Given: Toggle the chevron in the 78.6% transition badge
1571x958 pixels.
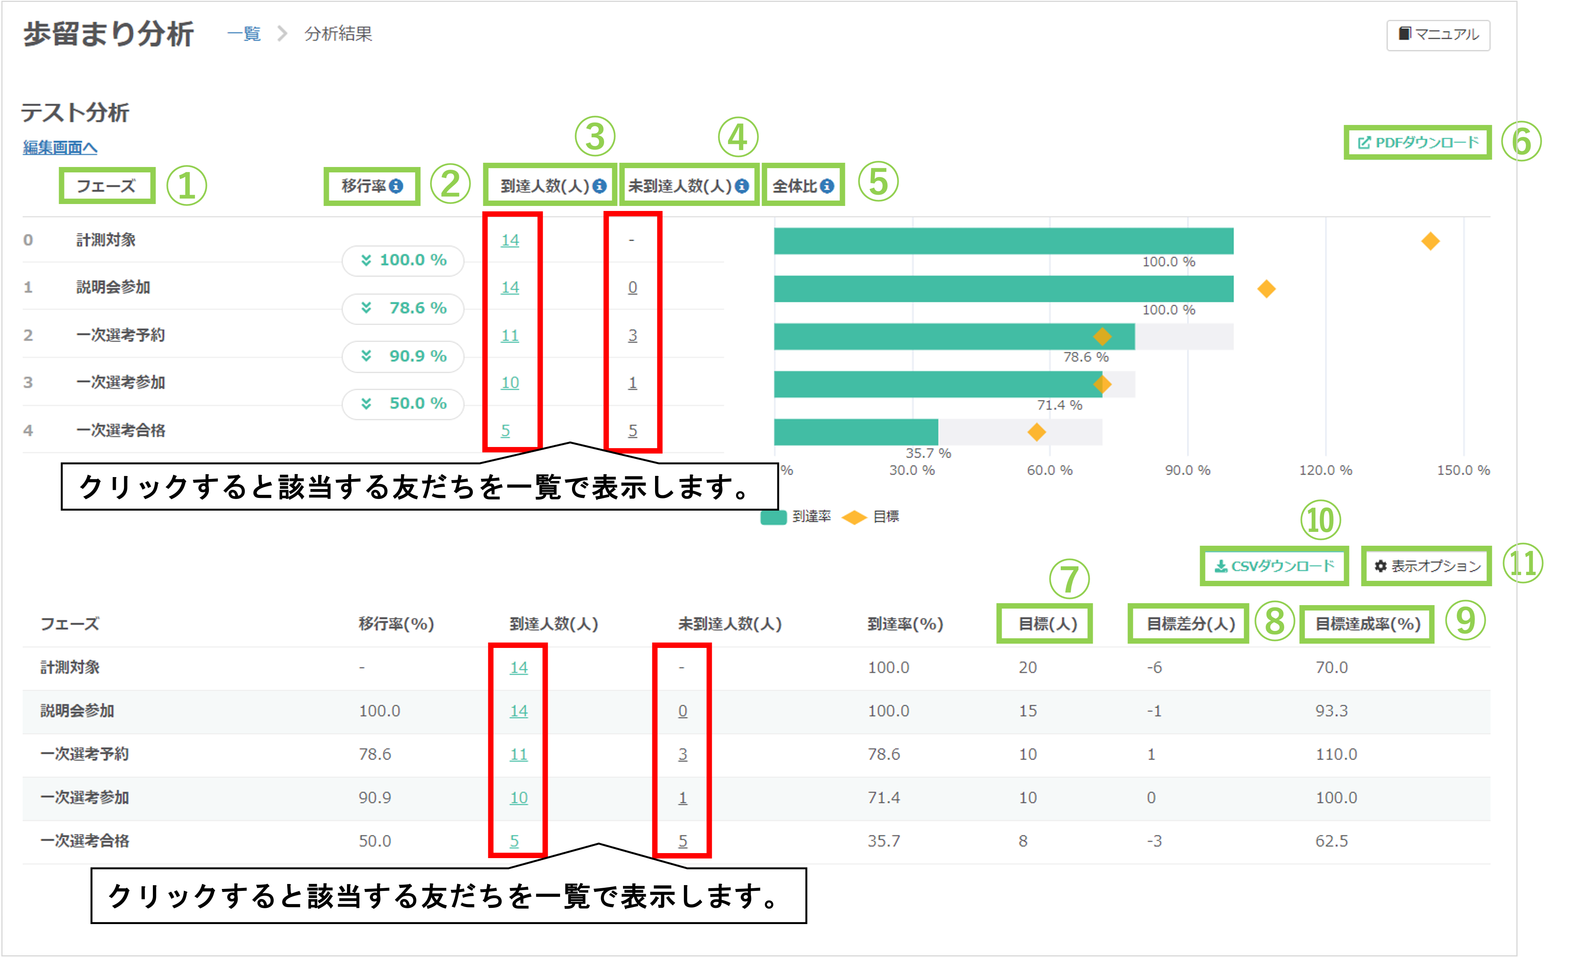Looking at the screenshot, I should coord(367,308).
